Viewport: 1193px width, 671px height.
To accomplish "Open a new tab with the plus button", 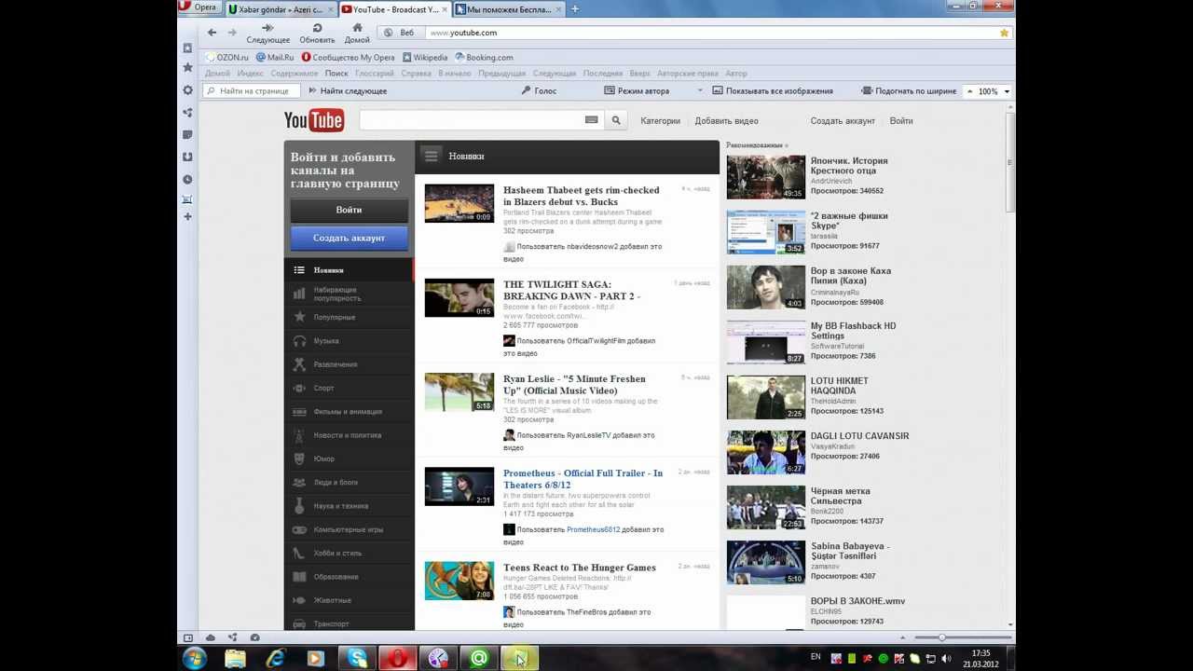I will click(575, 9).
